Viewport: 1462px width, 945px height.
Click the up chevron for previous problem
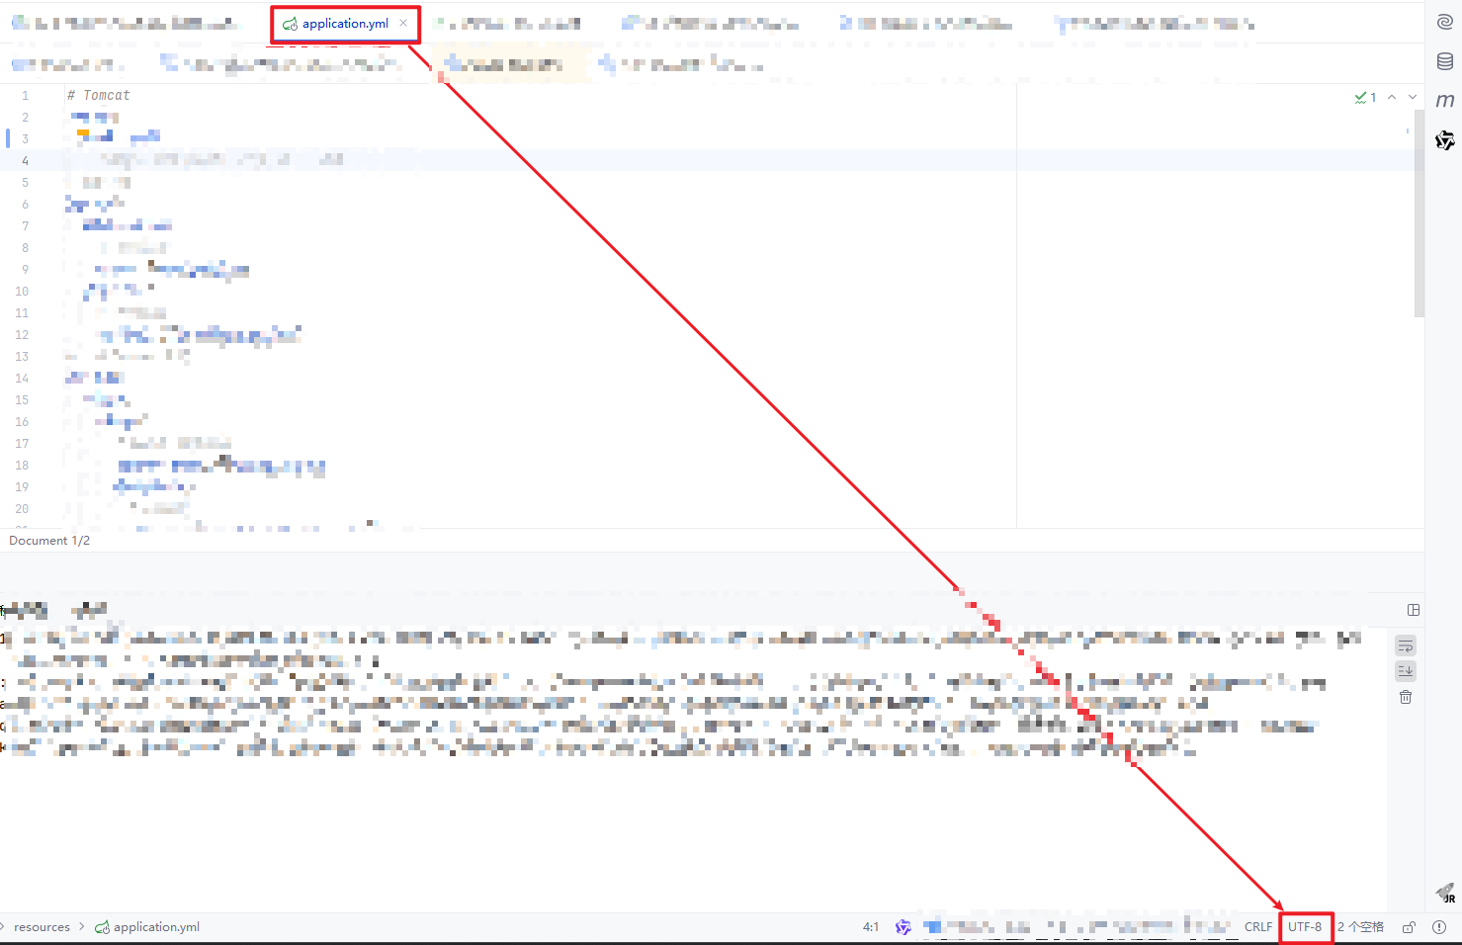tap(1392, 98)
